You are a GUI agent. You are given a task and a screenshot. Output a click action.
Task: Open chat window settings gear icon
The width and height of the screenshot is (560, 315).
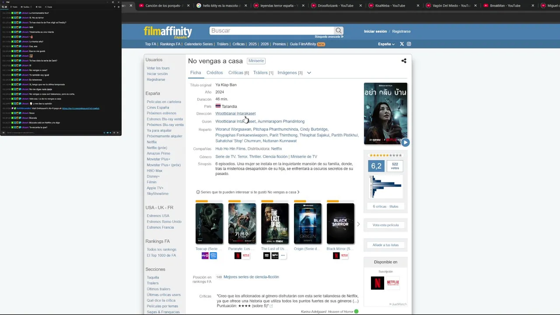[x=119, y=7]
